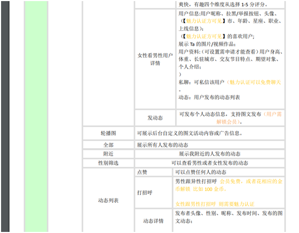Click the orange text '(魅力认证可以免费聊天'
Viewport: 299px width, 233px height.
coord(253,82)
